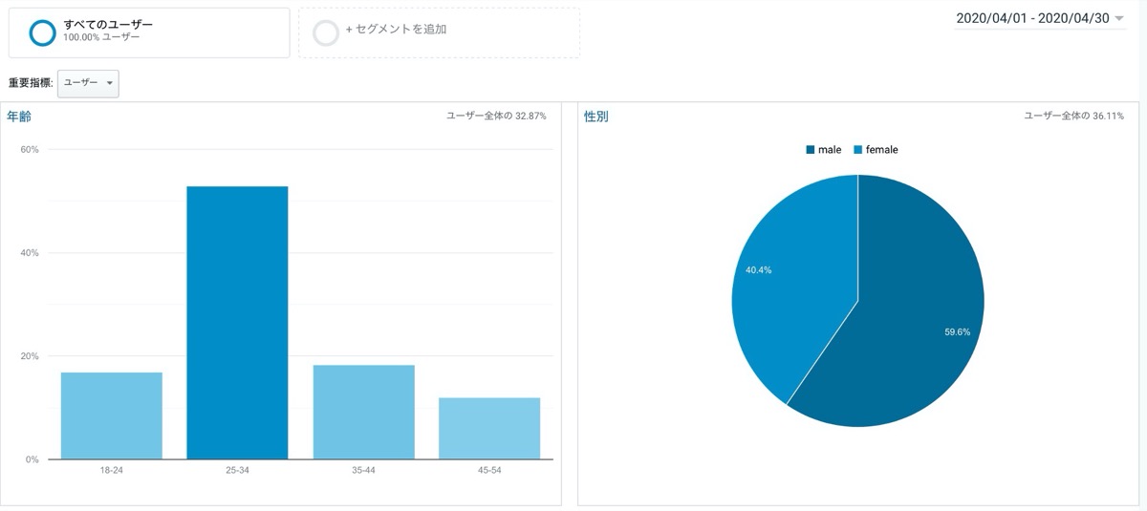Click the 100.00% ユーザー subtitle text

pos(101,36)
